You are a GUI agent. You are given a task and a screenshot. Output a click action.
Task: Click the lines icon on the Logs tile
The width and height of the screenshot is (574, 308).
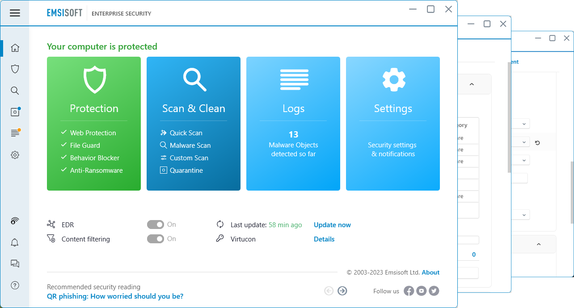point(294,79)
